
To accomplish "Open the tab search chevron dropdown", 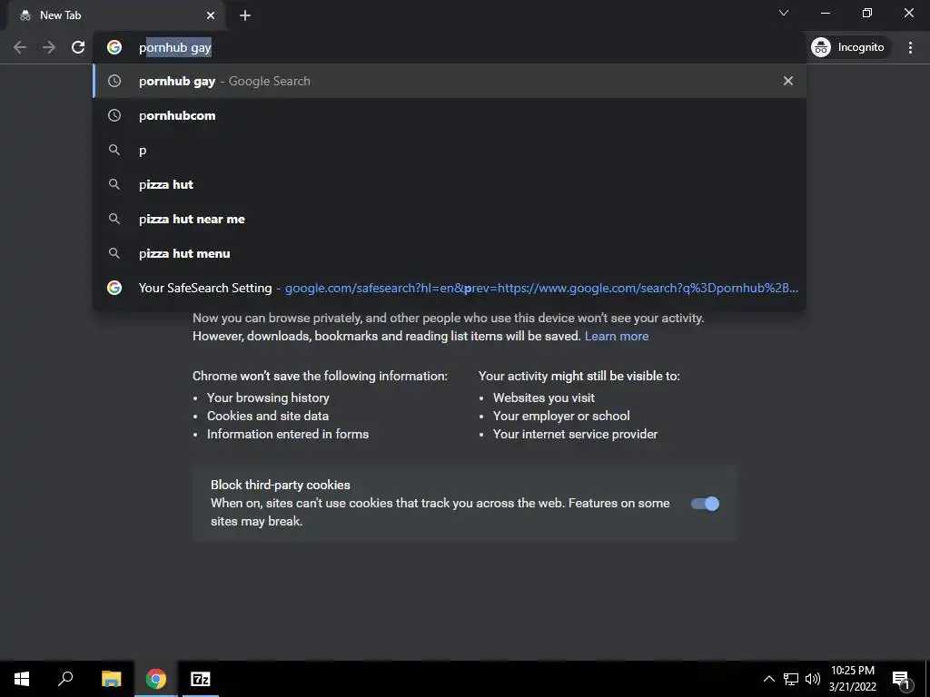I will click(784, 13).
